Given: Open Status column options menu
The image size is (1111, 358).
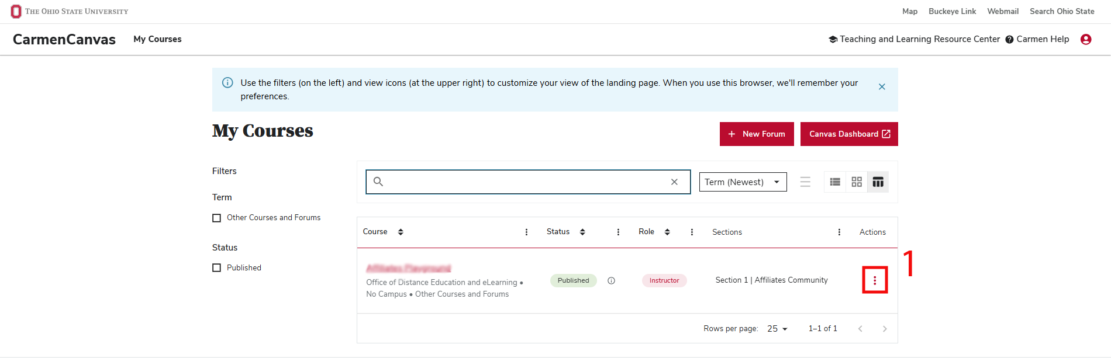Looking at the screenshot, I should [618, 232].
